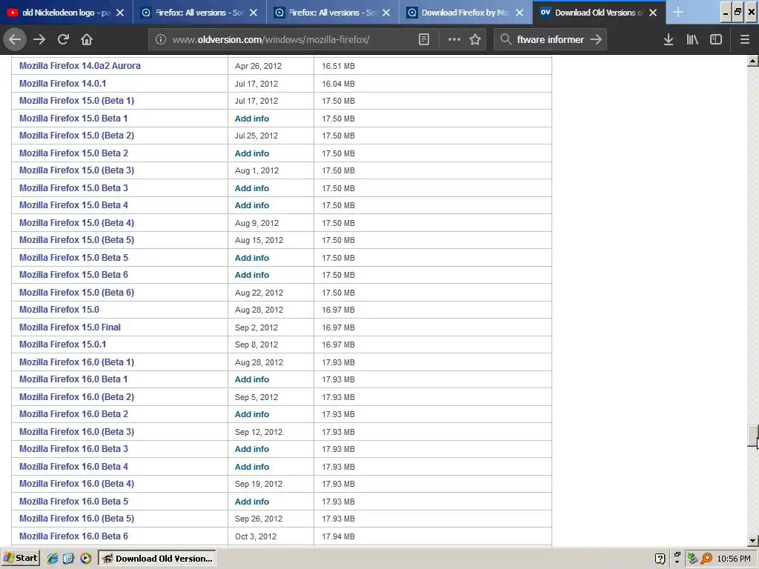Reload the current page
This screenshot has width=759, height=569.
(63, 39)
